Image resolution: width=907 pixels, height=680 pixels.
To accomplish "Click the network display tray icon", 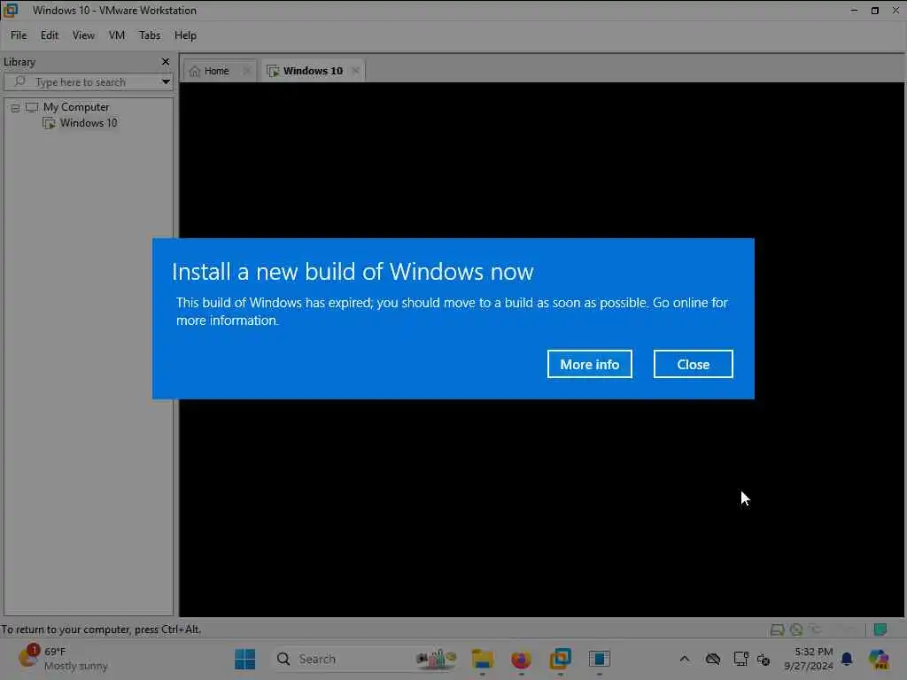I will (740, 659).
